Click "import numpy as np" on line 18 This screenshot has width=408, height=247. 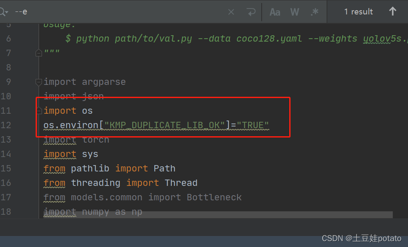pyautogui.click(x=93, y=212)
